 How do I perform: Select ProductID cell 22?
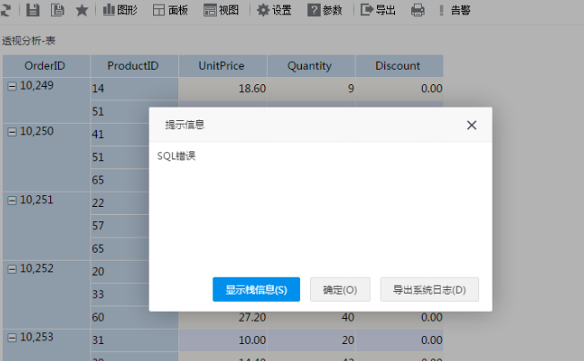coord(120,202)
